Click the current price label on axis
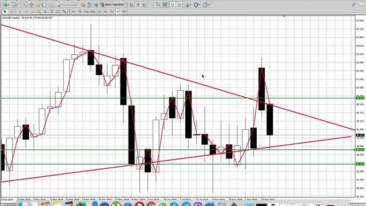 (x=360, y=135)
